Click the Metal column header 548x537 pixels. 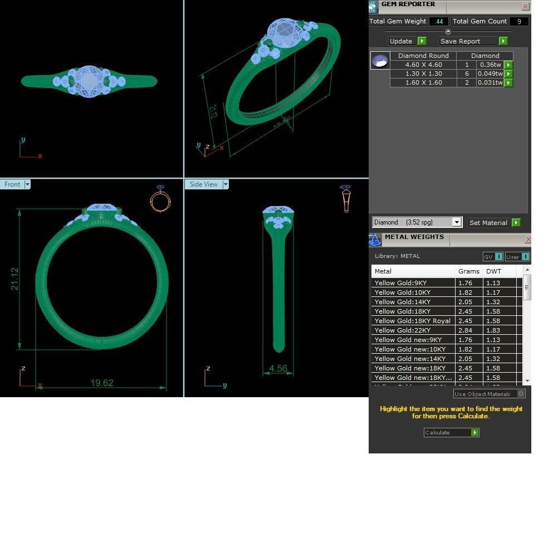(413, 271)
